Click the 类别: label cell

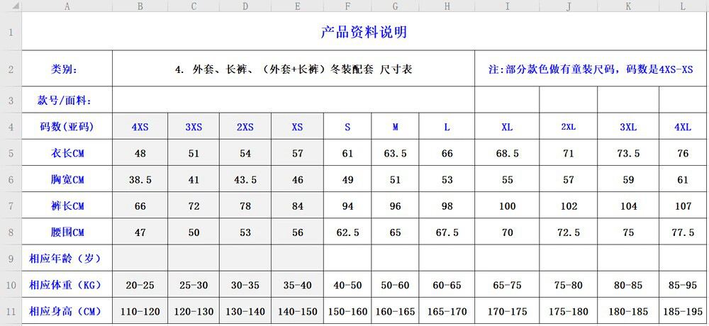(x=67, y=68)
